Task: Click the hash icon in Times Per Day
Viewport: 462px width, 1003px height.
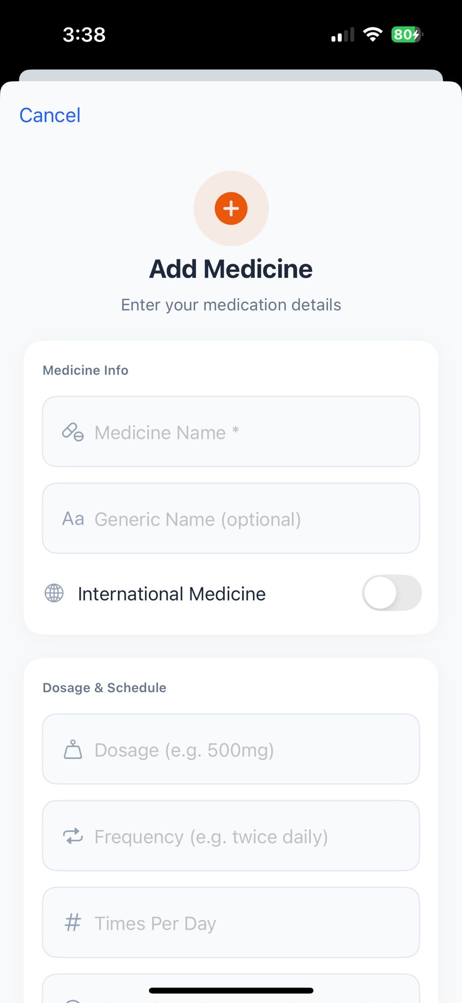Action: tap(73, 923)
